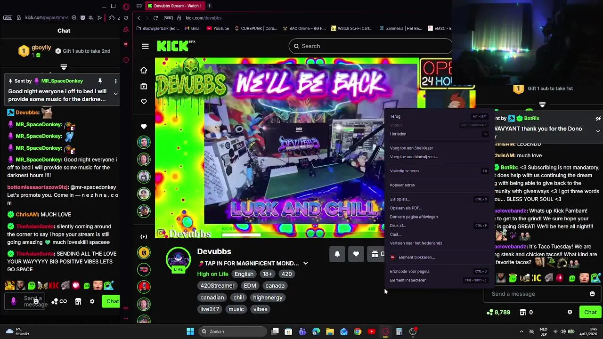
Task: Open emoji picker in right chat input
Action: tap(592, 294)
